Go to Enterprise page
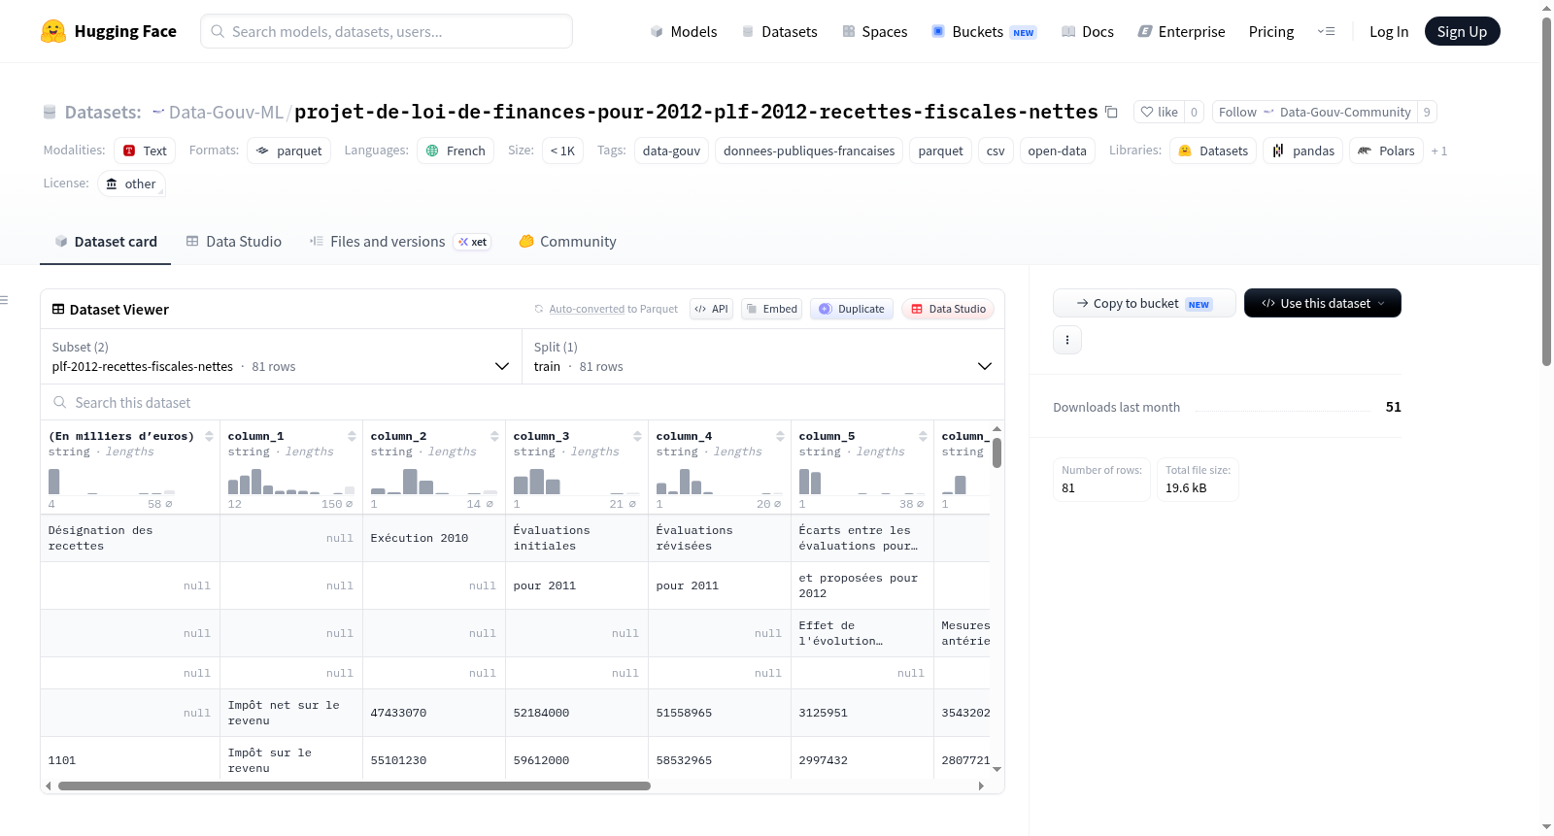1554x836 pixels. pyautogui.click(x=1181, y=31)
